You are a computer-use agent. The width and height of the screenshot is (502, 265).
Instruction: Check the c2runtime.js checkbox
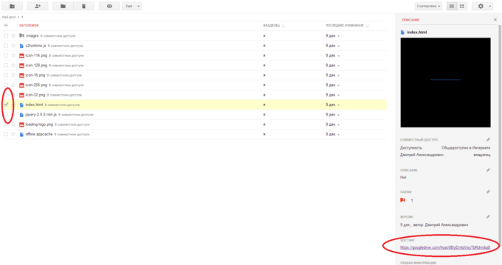point(6,46)
